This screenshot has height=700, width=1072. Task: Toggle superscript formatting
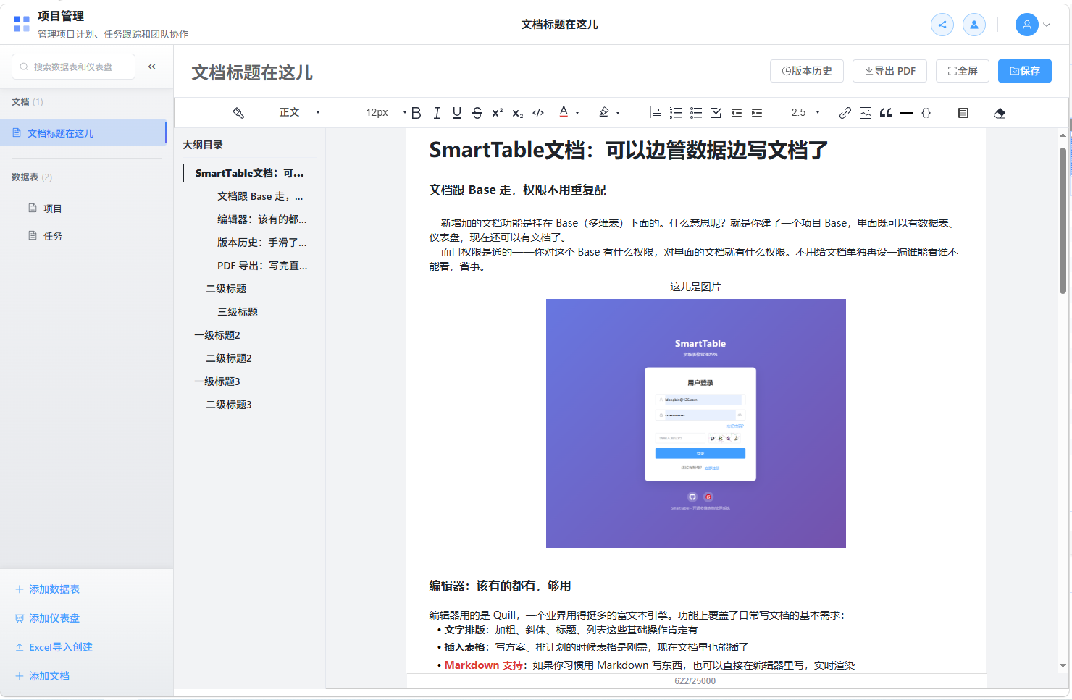click(498, 113)
